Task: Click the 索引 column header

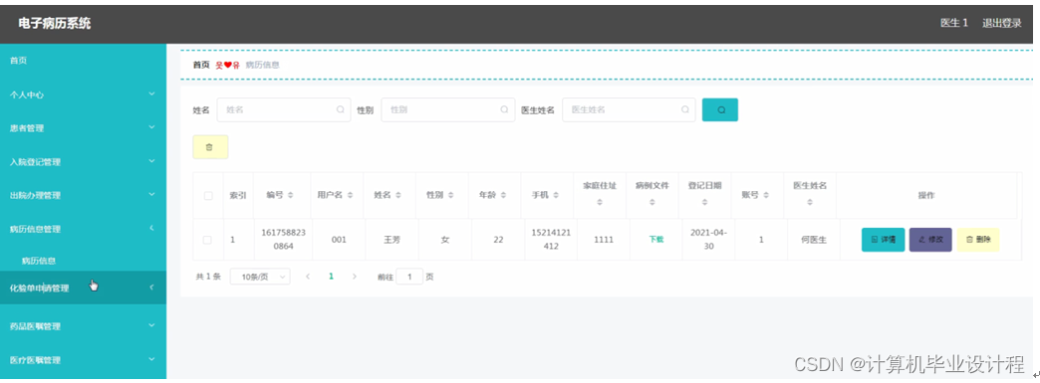Action: tap(238, 195)
